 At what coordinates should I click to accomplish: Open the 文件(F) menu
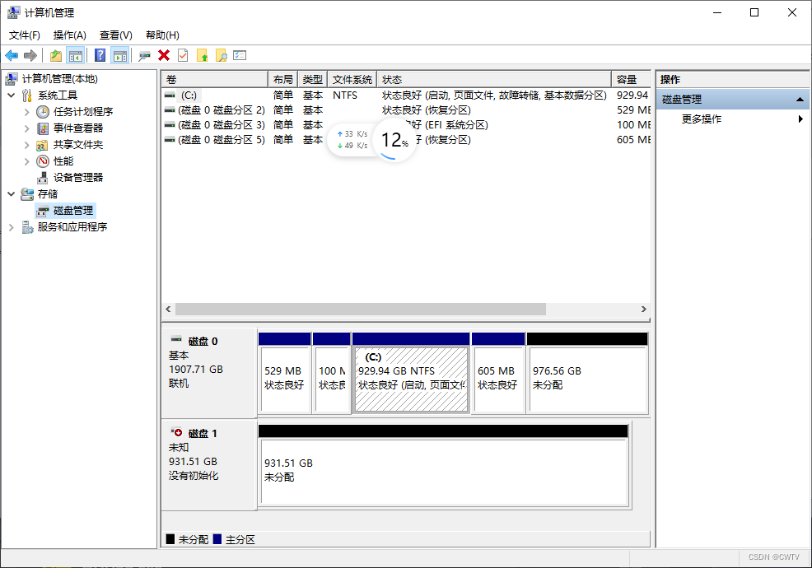(25, 35)
